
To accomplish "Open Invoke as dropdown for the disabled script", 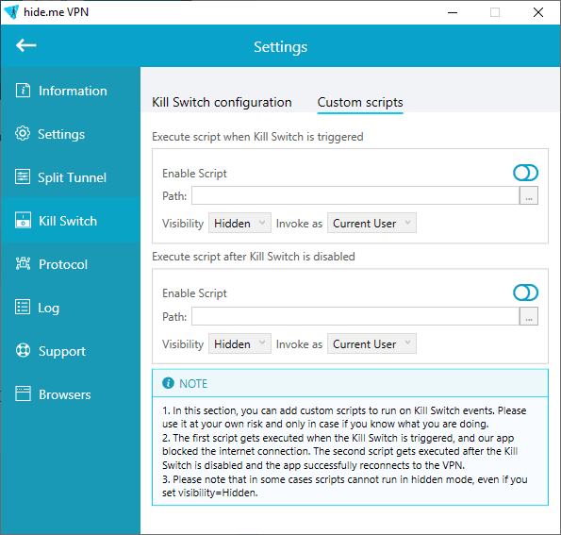I will (371, 343).
